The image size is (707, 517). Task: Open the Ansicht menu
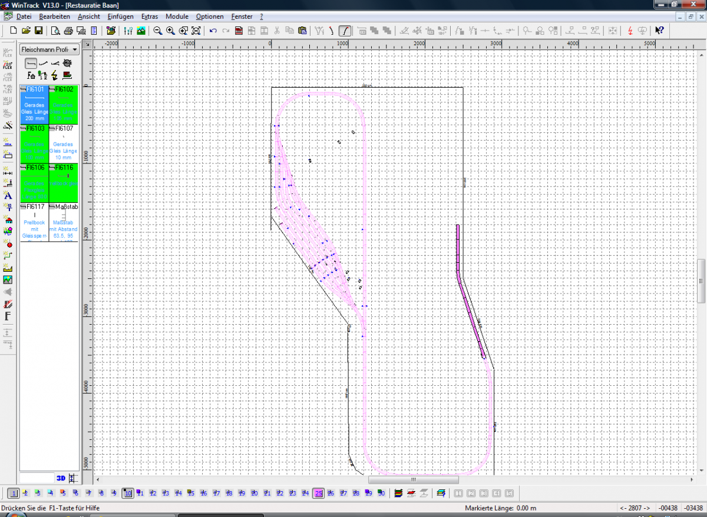click(x=89, y=16)
